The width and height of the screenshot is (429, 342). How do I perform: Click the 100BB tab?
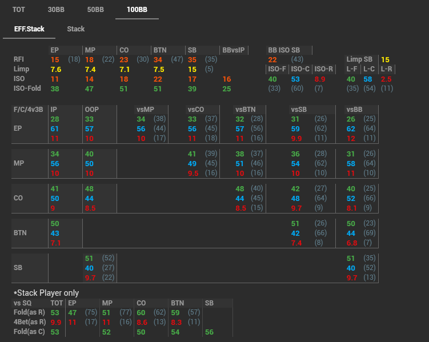[137, 10]
